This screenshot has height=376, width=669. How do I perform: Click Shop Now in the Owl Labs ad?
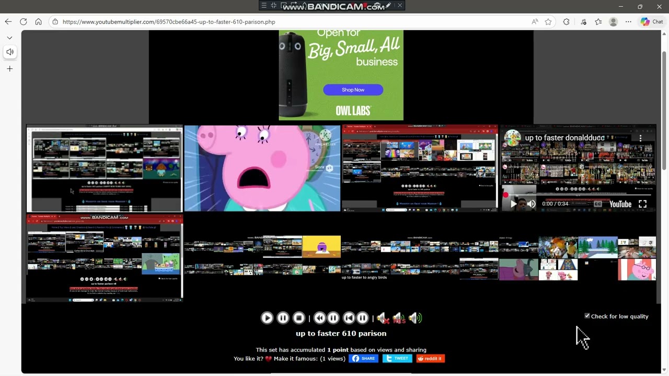tap(353, 90)
